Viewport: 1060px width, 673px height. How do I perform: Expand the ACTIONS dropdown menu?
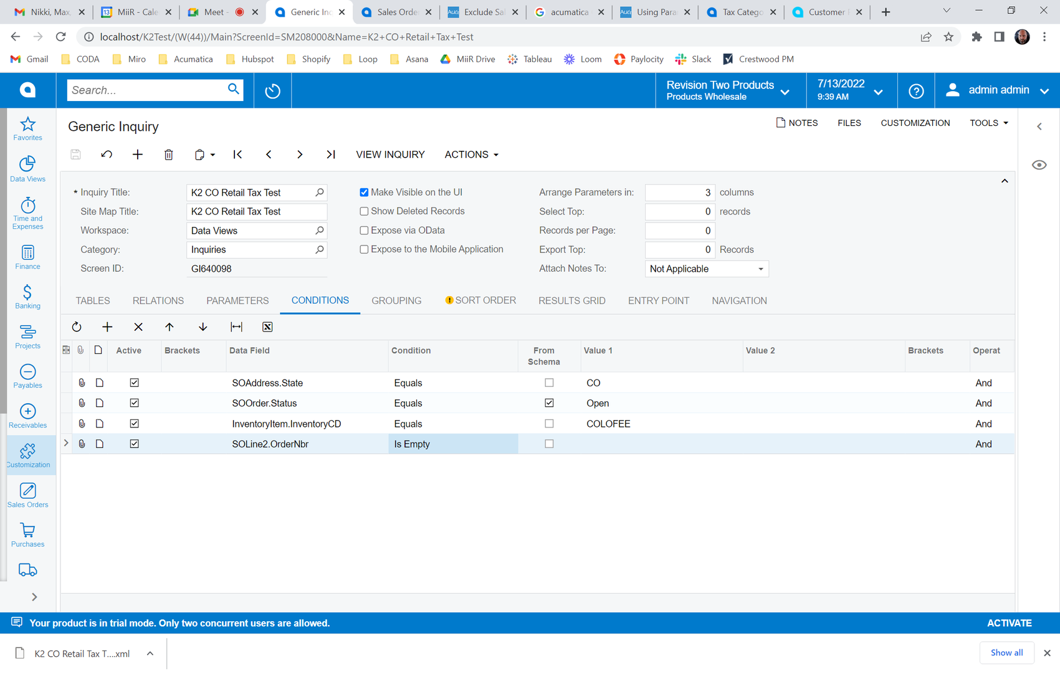471,155
